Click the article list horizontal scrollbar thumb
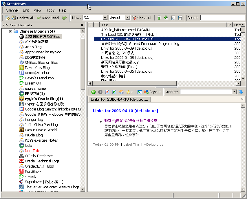 point(135,83)
